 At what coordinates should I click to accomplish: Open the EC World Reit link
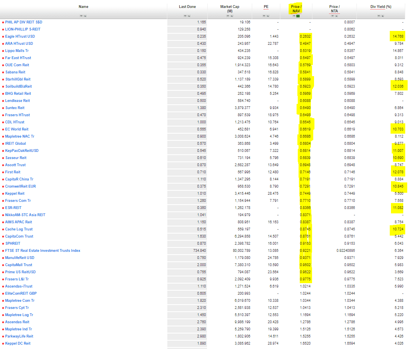click(17, 129)
